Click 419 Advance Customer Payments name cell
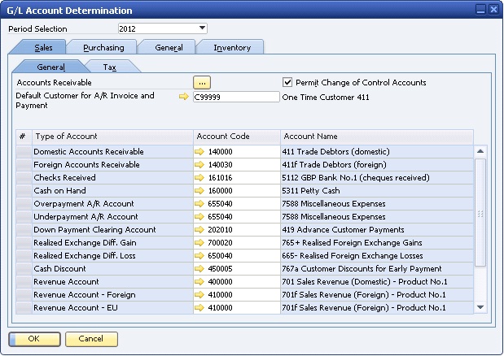The image size is (504, 356). (377, 230)
